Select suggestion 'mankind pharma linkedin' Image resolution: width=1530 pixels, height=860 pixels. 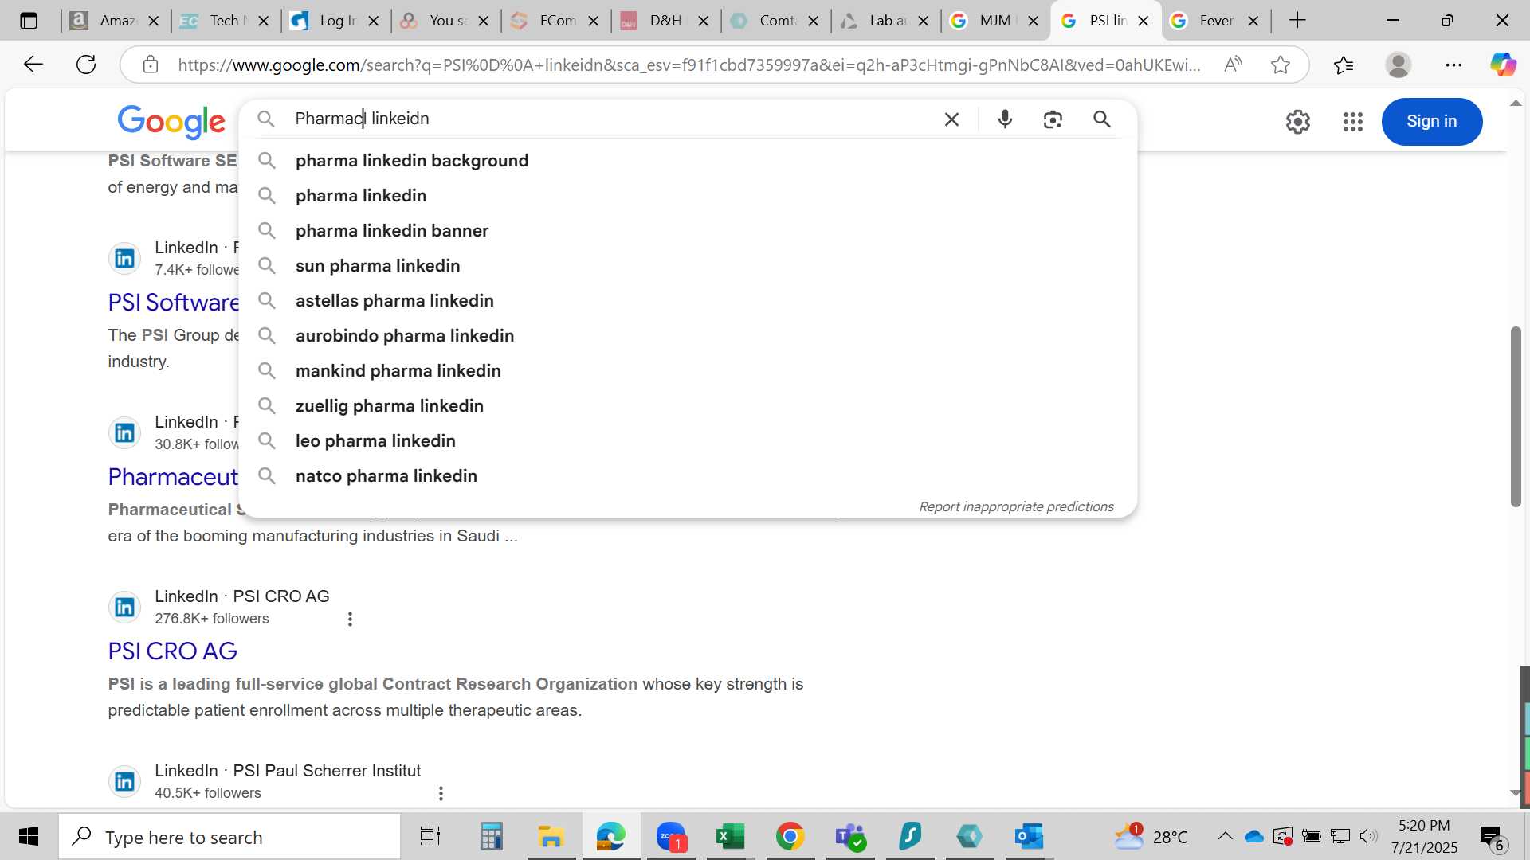688,371
